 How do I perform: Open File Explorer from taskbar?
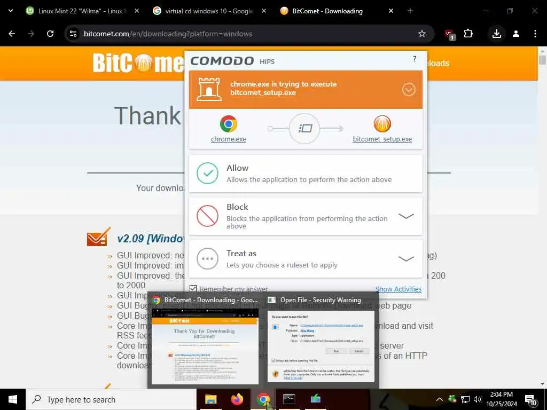coord(210,399)
